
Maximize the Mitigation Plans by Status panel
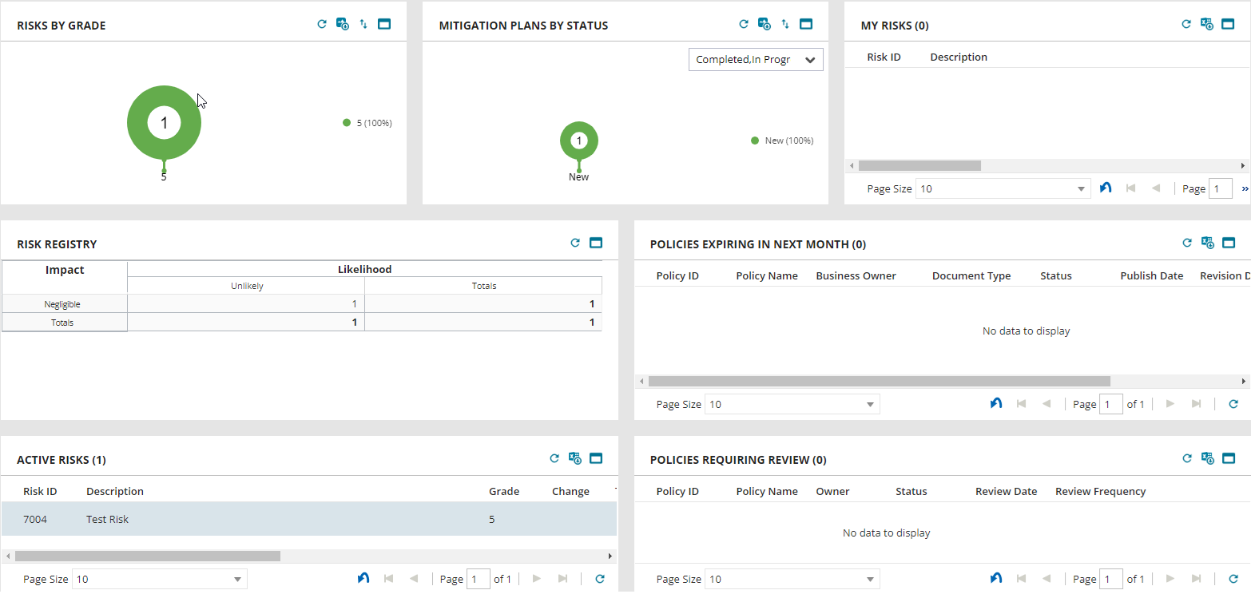[806, 23]
